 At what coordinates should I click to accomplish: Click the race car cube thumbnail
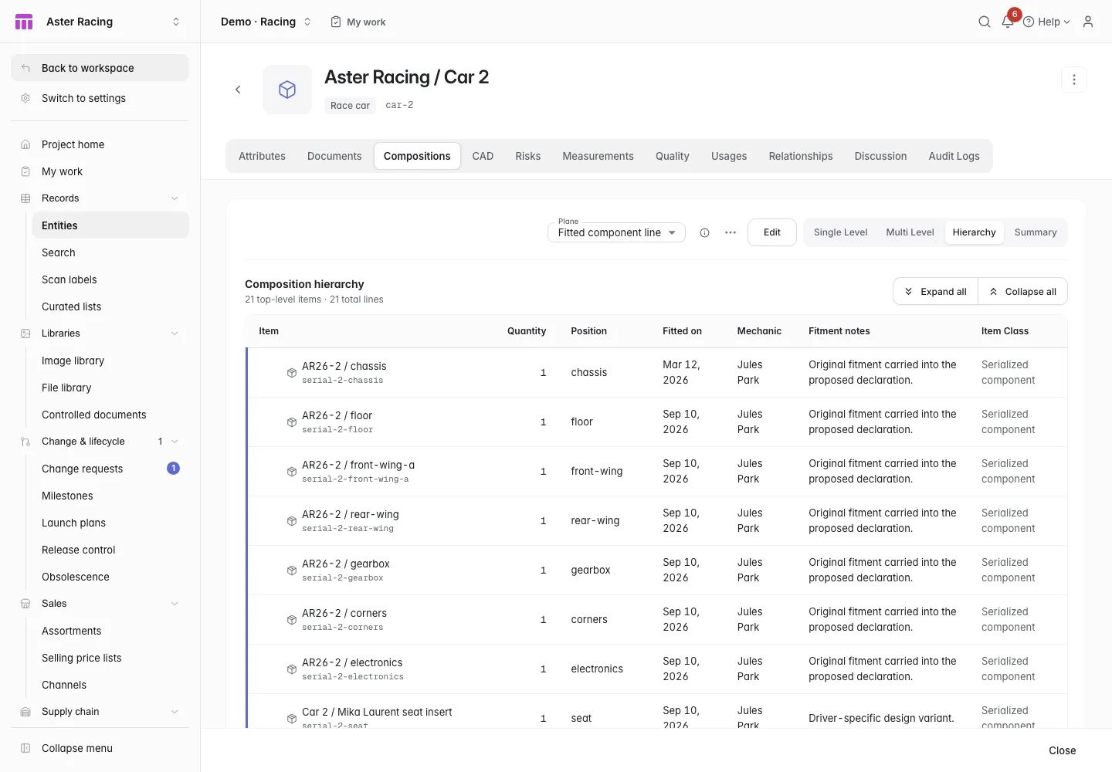point(287,90)
